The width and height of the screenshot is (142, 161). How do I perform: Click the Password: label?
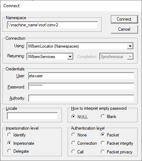[x=16, y=87]
